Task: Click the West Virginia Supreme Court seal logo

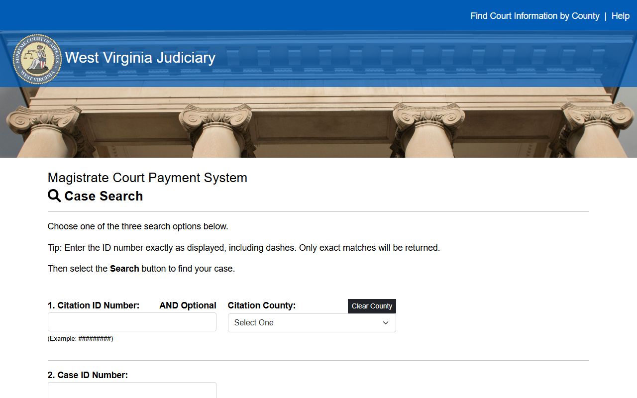Action: tap(37, 59)
